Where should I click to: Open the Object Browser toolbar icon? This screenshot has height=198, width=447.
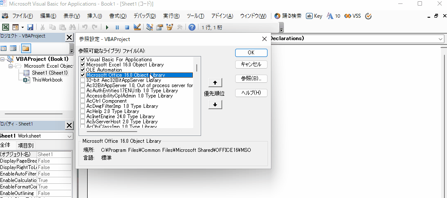(x=170, y=27)
